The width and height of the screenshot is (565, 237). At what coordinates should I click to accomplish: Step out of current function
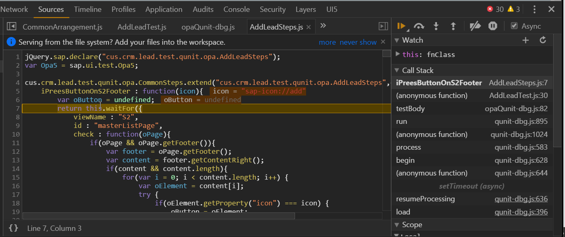(x=453, y=26)
